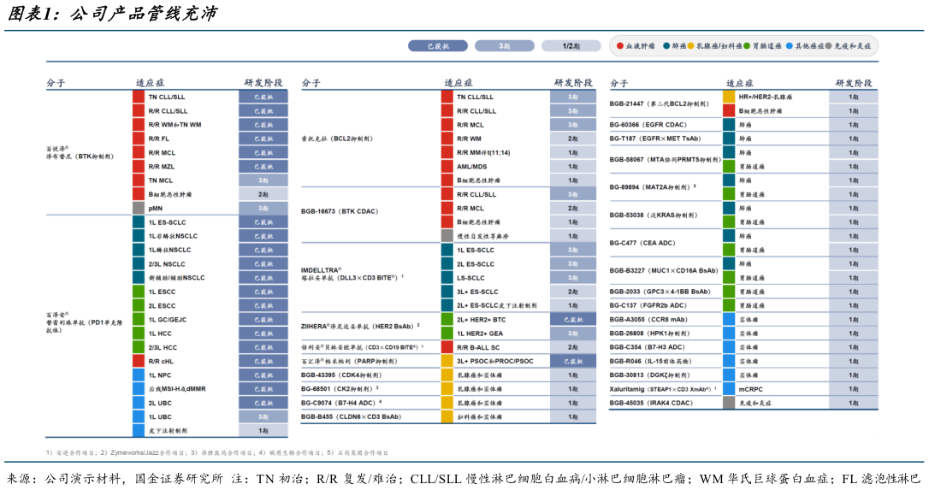This screenshot has height=490, width=929.
Task: Click the 百泽安 替雷利珠单抗 molecule label
Action: click(84, 322)
